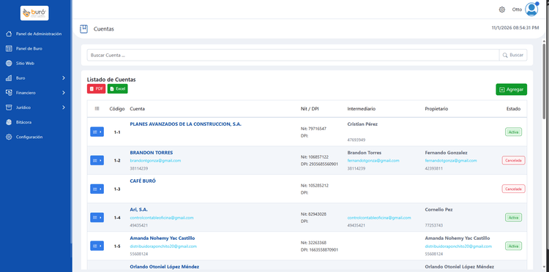Click the Buscar Cuenta search field
Viewport: 549px width, 272px height.
click(x=293, y=55)
